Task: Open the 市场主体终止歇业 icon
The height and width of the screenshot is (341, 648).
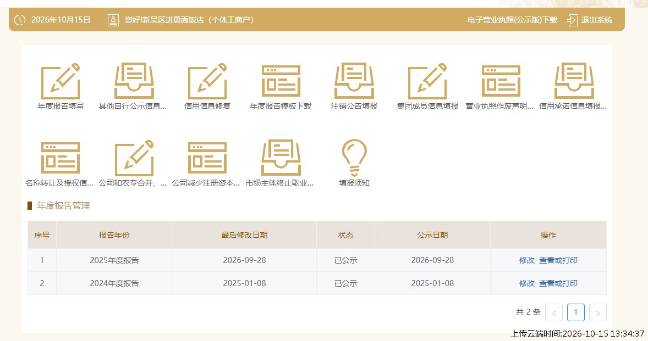Action: point(281,158)
